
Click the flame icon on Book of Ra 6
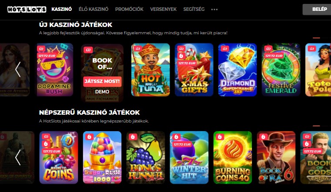point(263,137)
